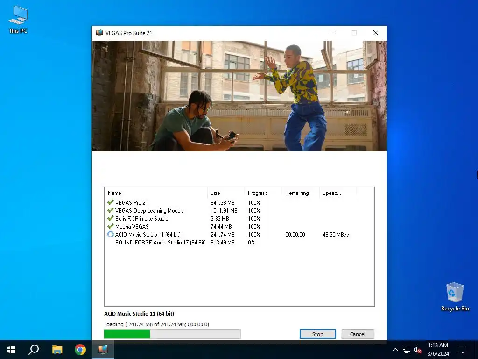This screenshot has width=478, height=359.
Task: Click the muted volume tray icon
Action: (x=417, y=350)
